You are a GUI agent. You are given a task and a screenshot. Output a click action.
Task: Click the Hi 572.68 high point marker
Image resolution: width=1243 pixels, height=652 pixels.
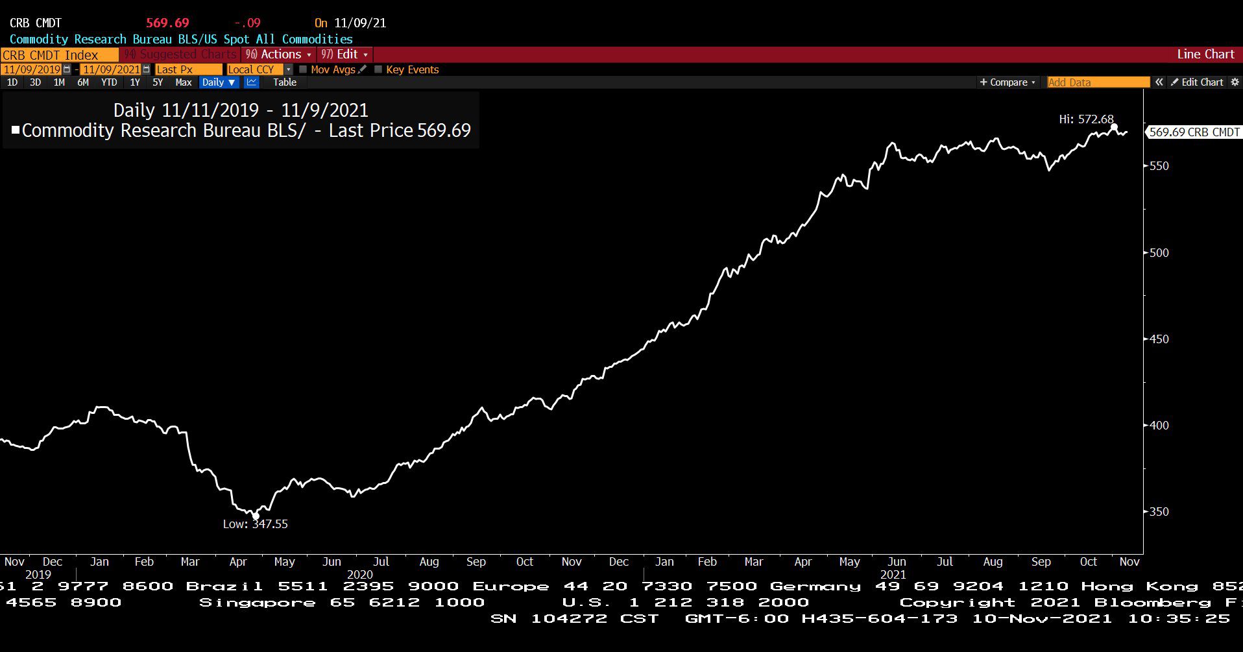tap(1114, 127)
